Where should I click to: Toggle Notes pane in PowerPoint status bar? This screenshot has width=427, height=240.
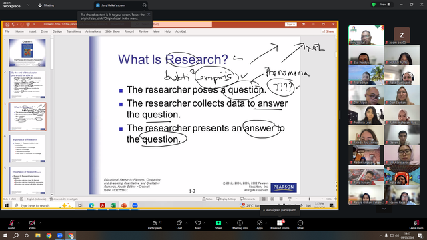pos(207,199)
